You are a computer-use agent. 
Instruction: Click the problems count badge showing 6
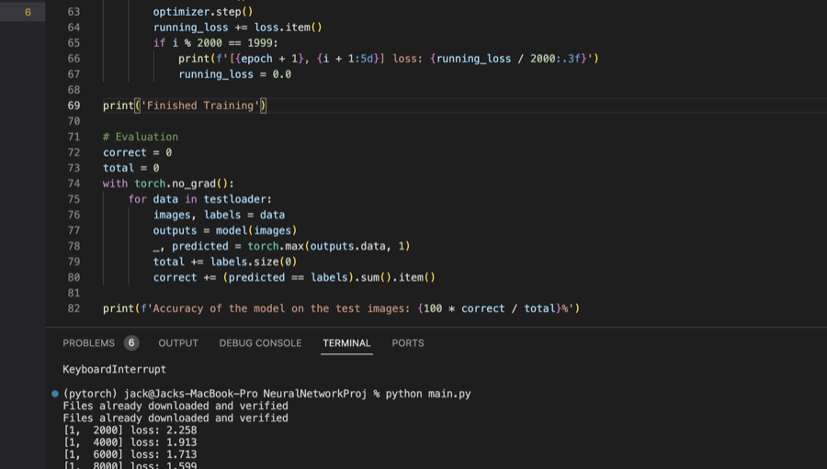pyautogui.click(x=131, y=343)
